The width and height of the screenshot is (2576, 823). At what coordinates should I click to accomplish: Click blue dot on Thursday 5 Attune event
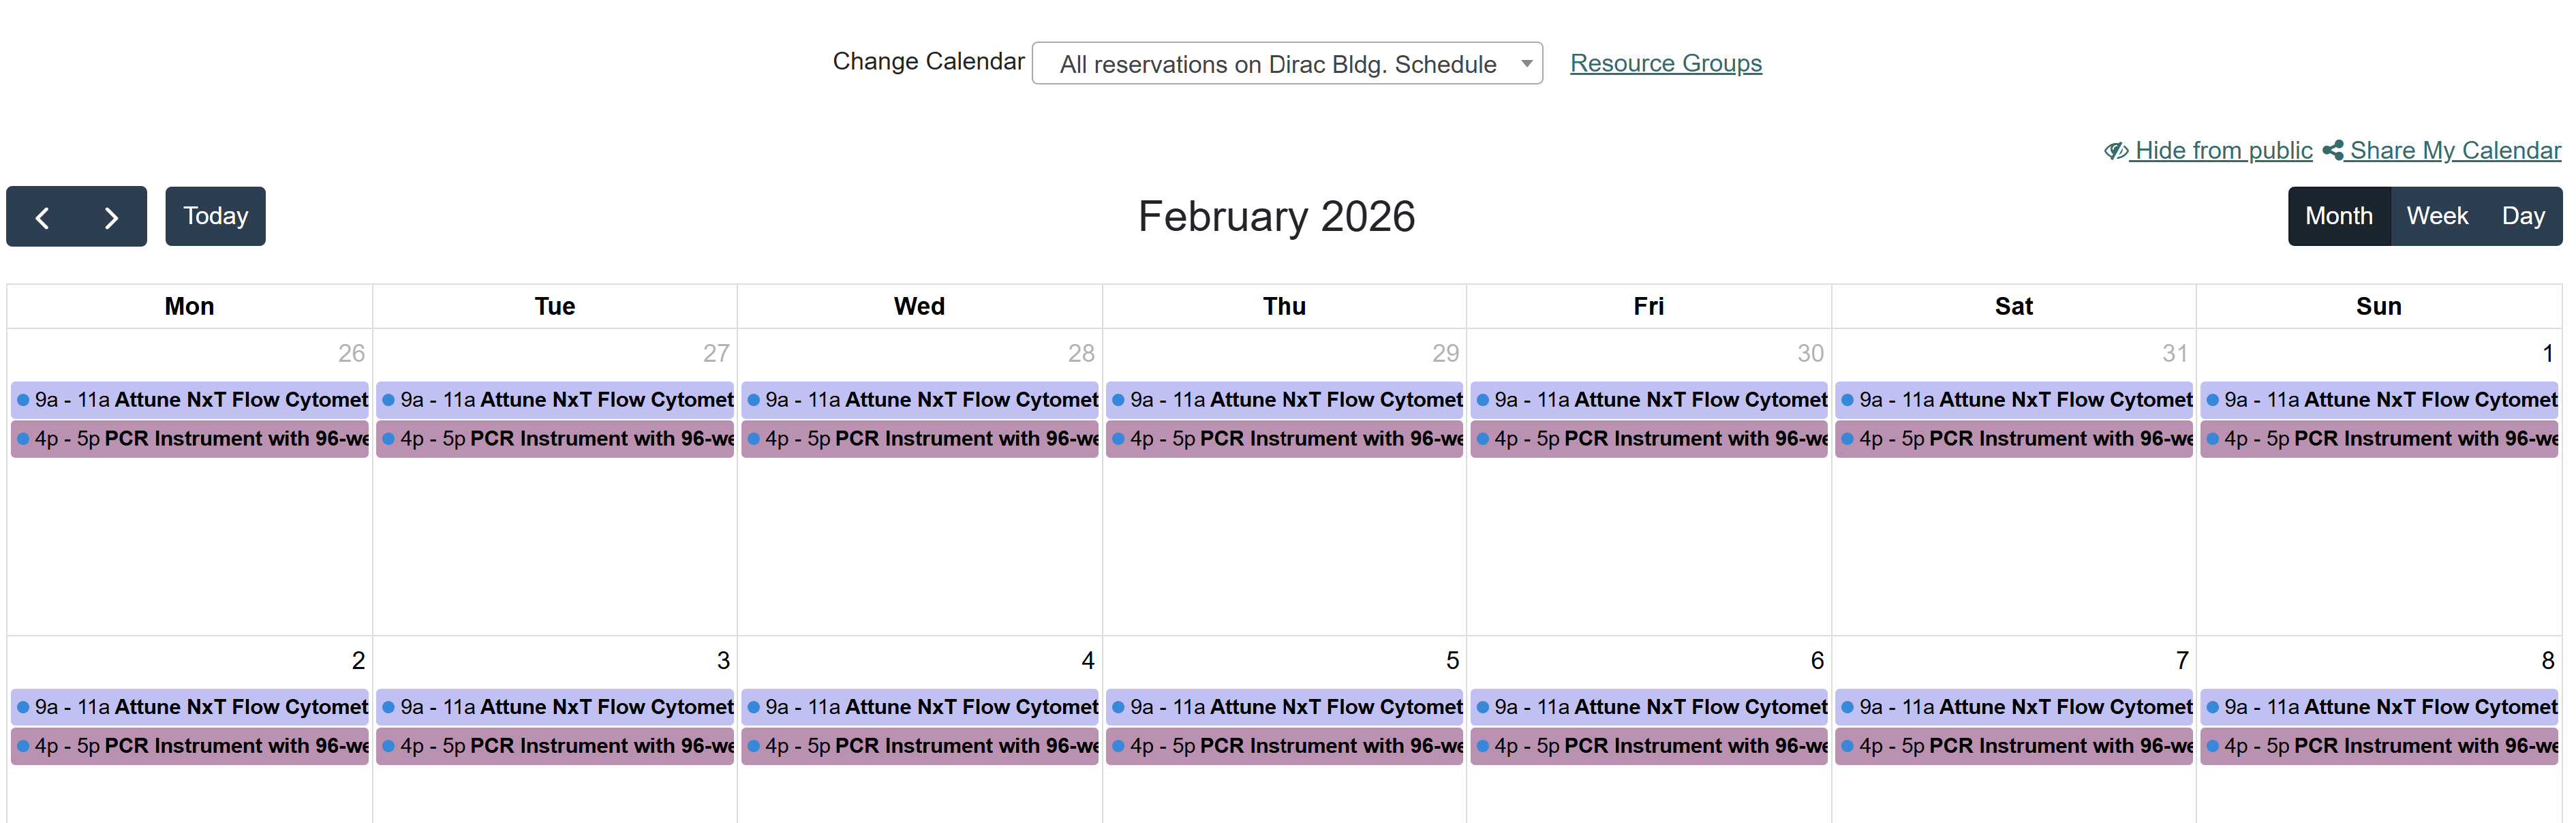click(1118, 707)
